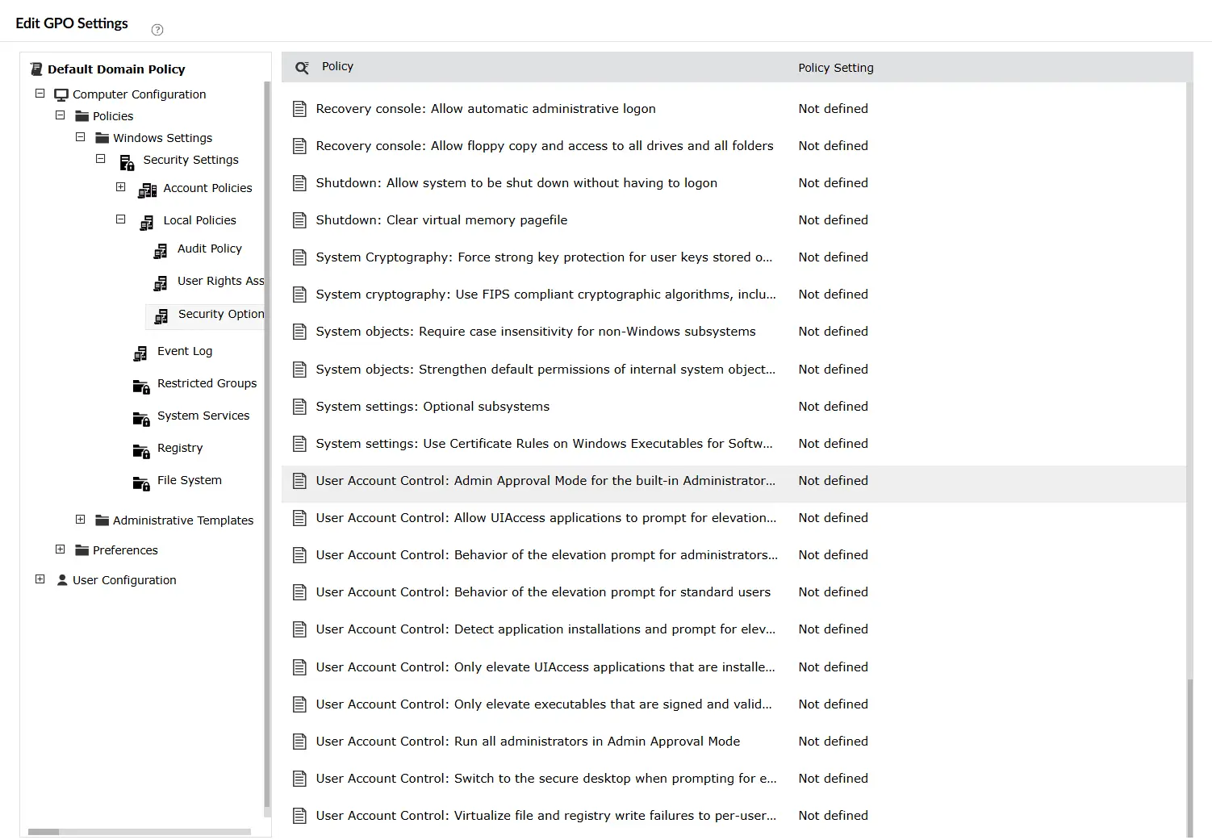Click the Administrative Templates folder icon
Image resolution: width=1212 pixels, height=840 pixels.
102,520
